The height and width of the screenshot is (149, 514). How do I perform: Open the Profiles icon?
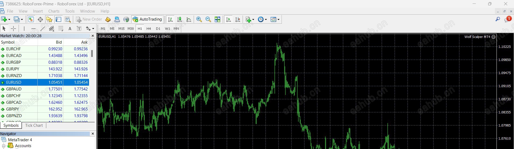pos(17,19)
